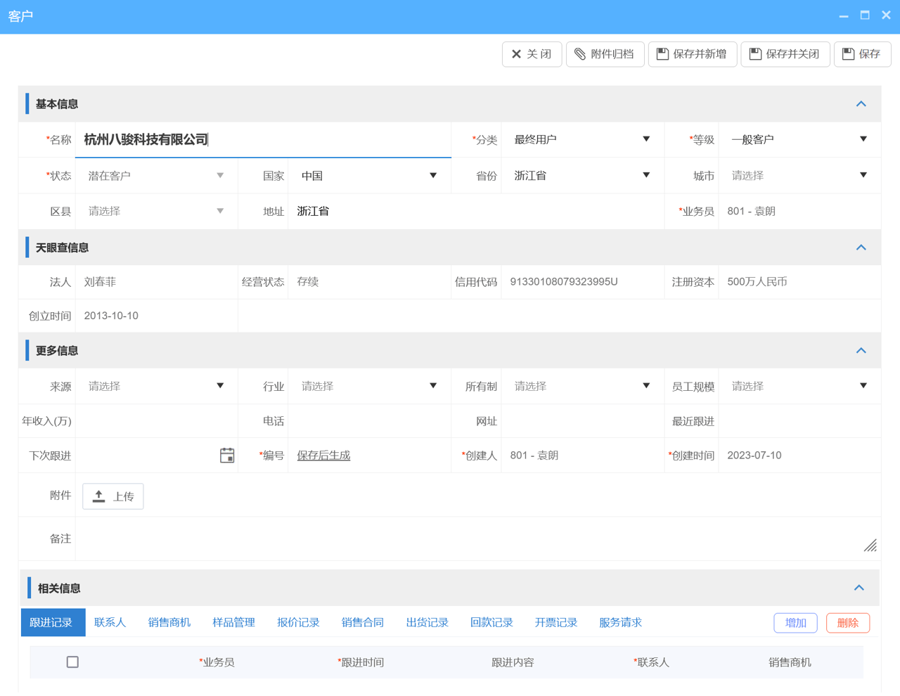Viewport: 900px width, 696px height.
Task: Collapse the 更多信息 section chevron
Action: (x=861, y=349)
